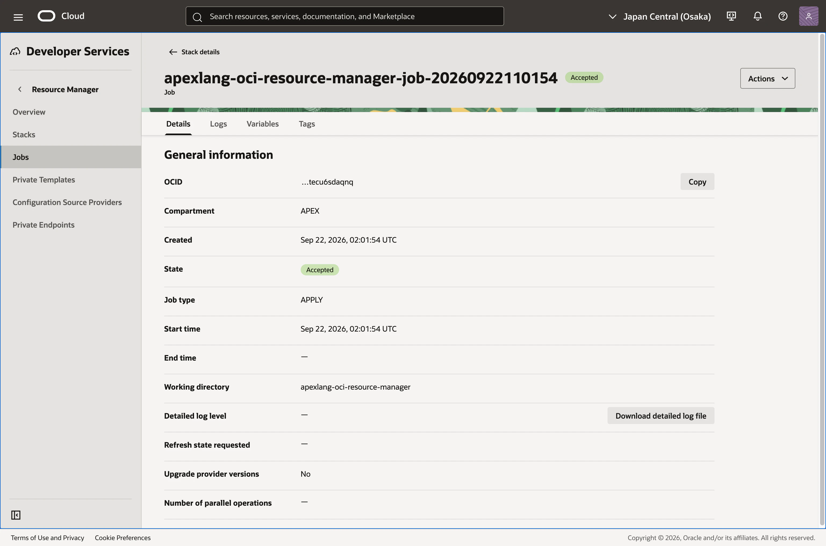Click the General information heading

(218, 155)
